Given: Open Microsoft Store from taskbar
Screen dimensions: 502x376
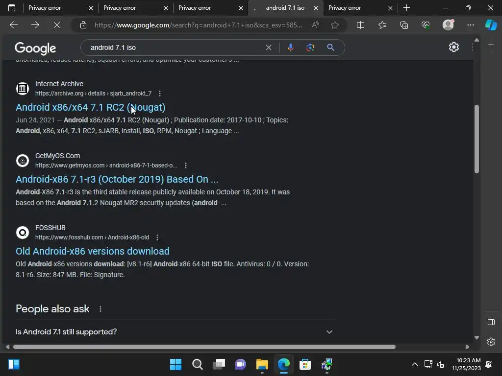Looking at the screenshot, I should point(305,364).
